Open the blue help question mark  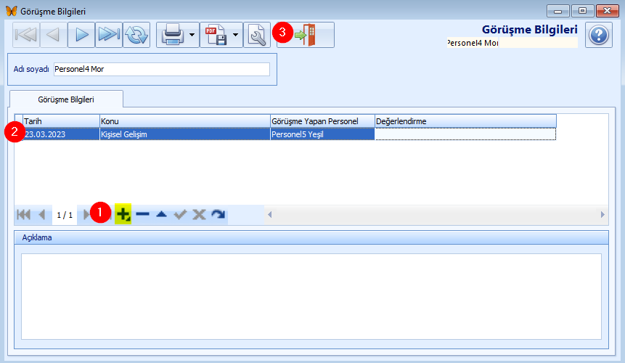coord(598,35)
